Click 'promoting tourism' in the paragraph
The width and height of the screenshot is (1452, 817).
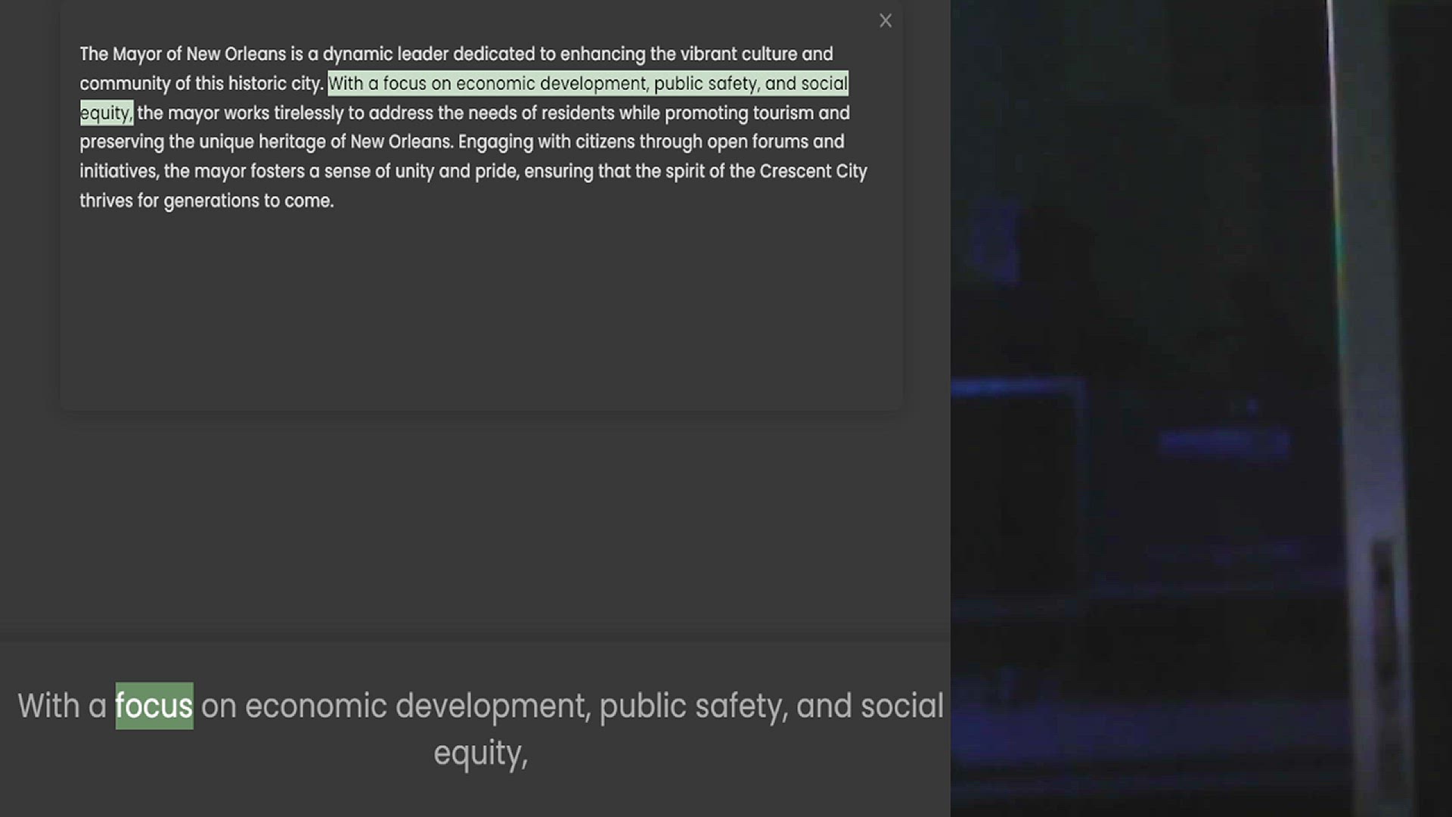click(739, 113)
